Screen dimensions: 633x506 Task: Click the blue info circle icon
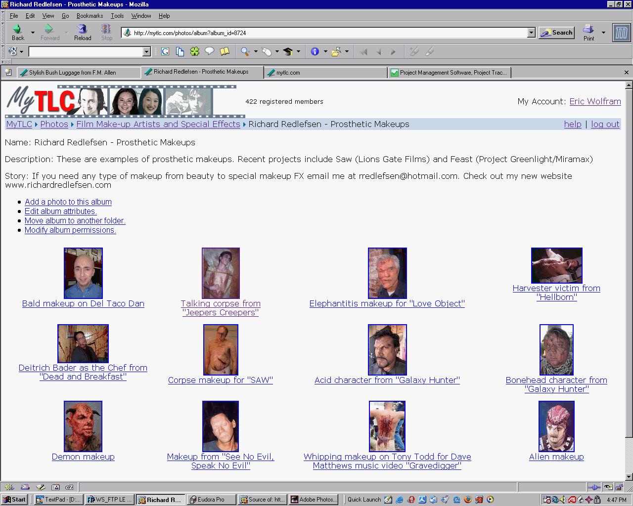[x=315, y=51]
